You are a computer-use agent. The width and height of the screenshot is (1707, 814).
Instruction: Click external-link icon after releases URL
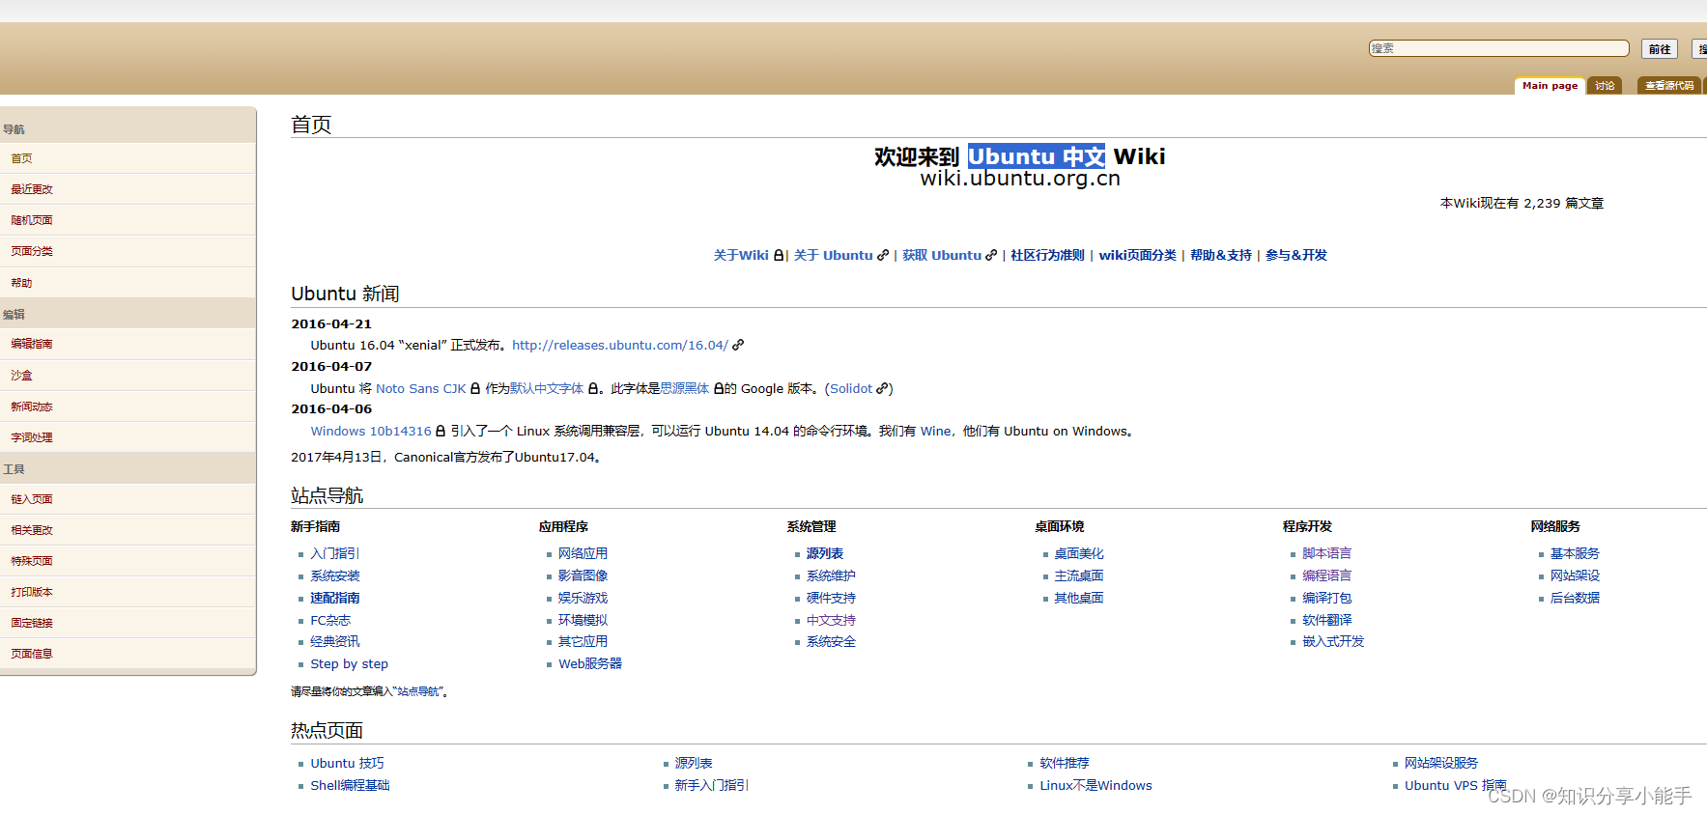pyautogui.click(x=738, y=345)
